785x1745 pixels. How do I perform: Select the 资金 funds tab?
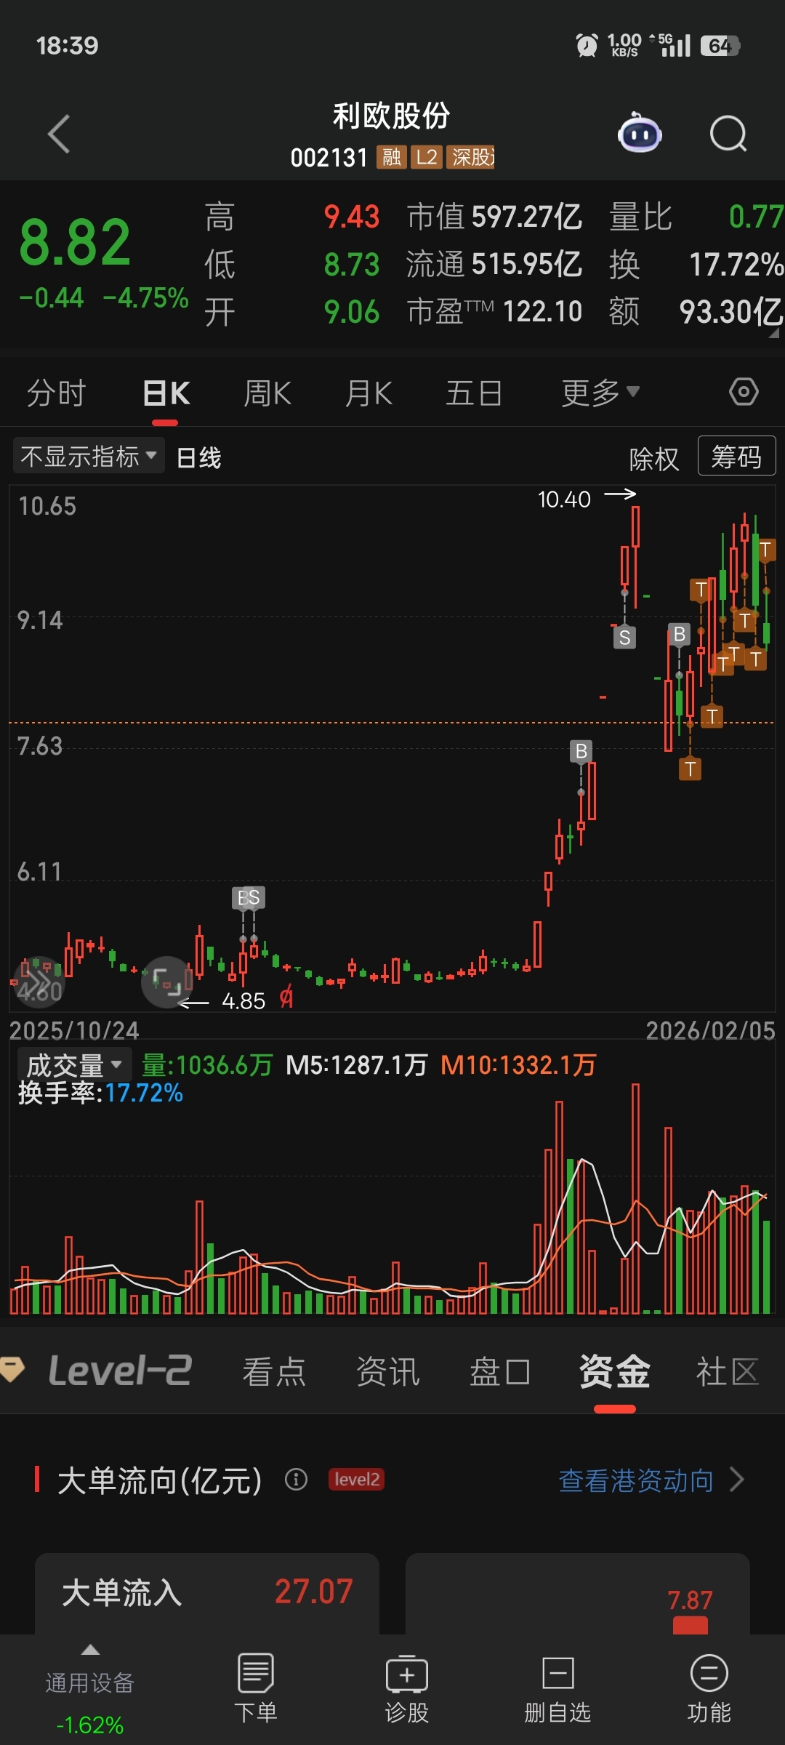[x=614, y=1371]
